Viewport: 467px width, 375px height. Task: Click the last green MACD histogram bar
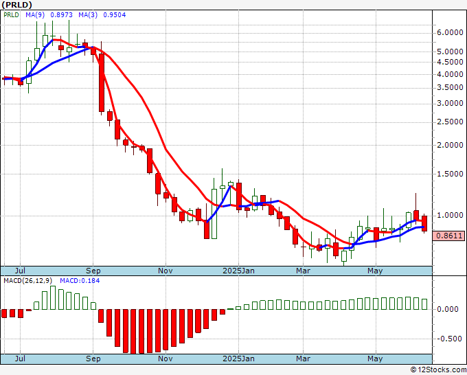(424, 304)
